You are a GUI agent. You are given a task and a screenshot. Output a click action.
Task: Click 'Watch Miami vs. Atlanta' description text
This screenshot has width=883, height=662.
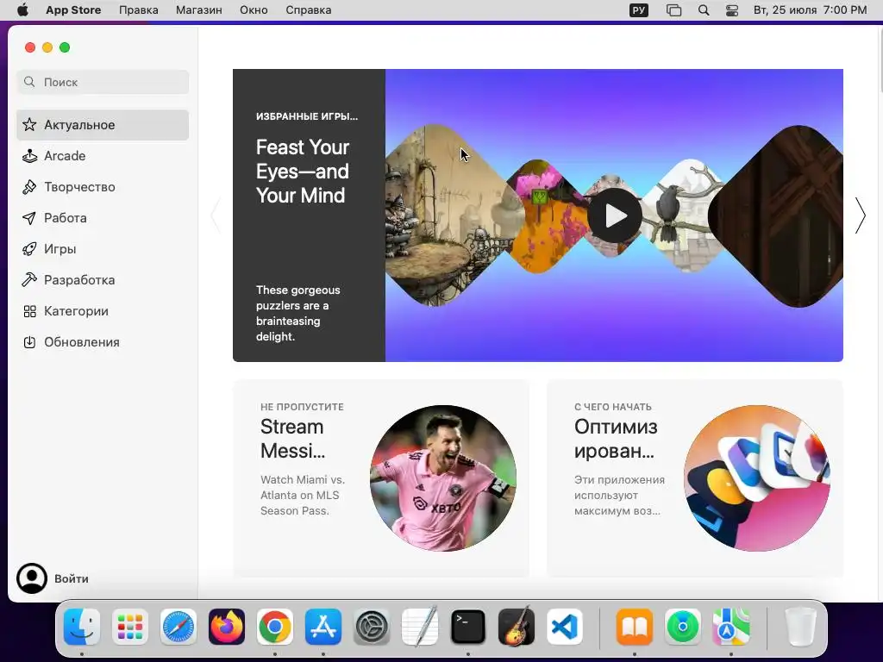tap(303, 495)
